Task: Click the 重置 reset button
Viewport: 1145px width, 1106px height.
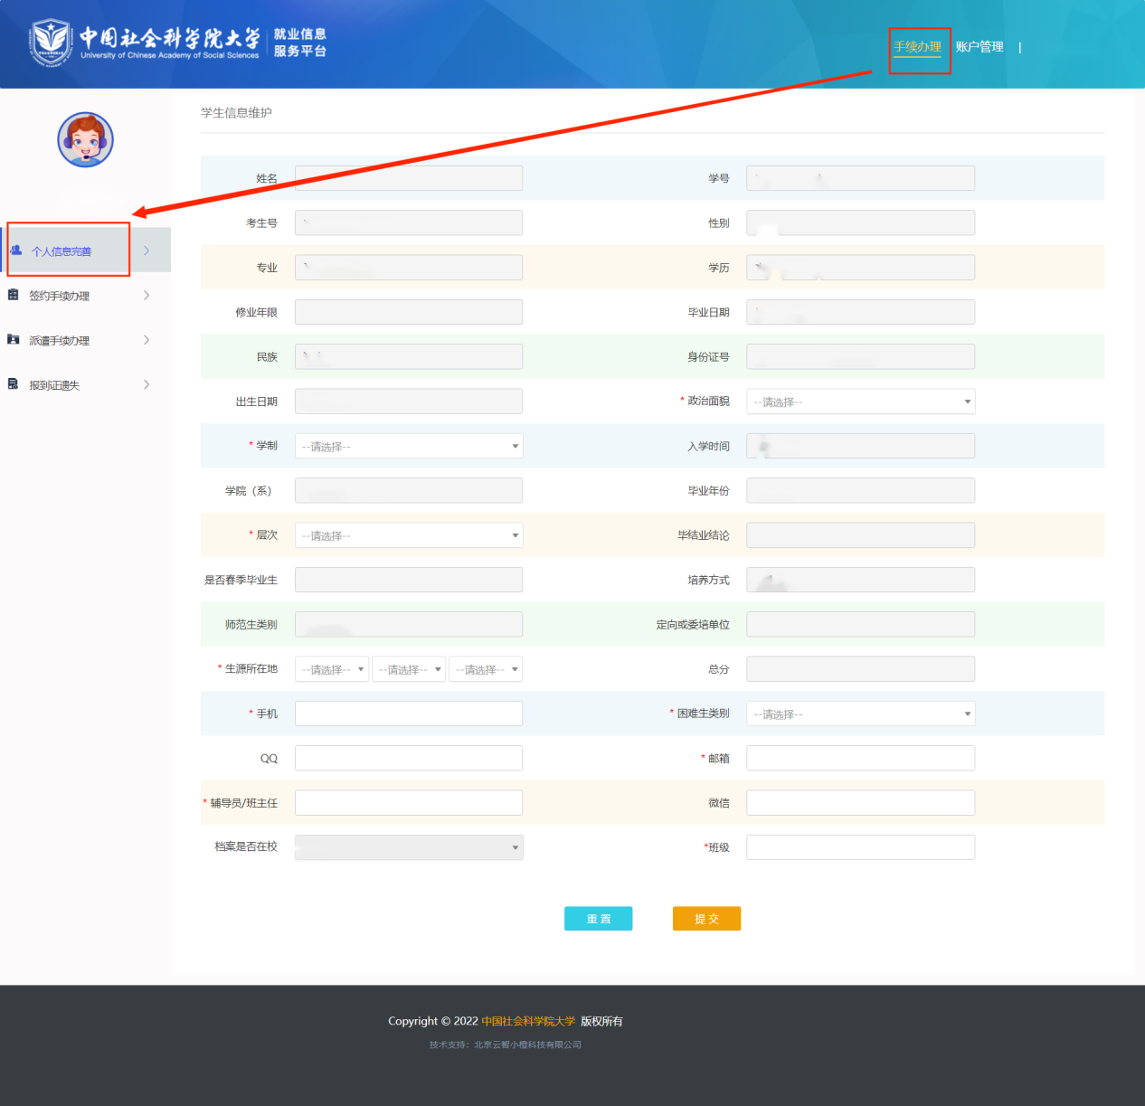Action: [598, 919]
